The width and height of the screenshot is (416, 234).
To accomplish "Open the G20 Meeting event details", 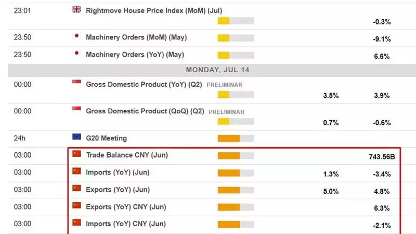I will [107, 138].
